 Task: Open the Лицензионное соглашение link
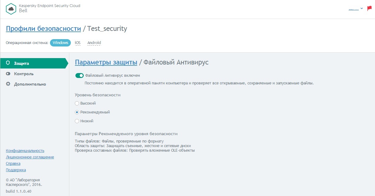click(30, 157)
